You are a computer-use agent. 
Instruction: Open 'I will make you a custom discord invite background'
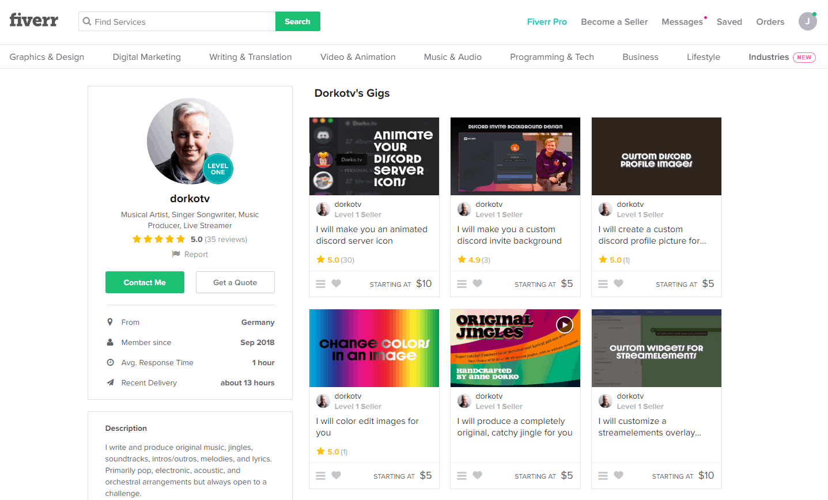(509, 235)
